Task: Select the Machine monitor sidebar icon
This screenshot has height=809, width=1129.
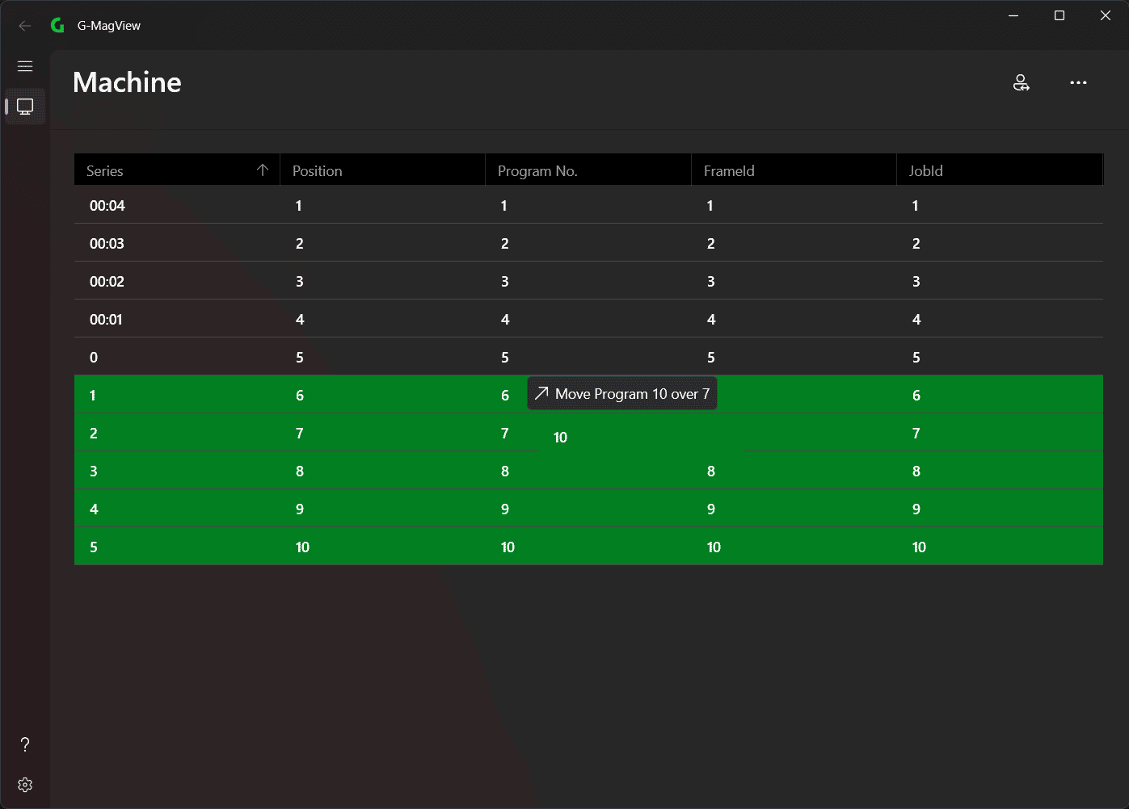Action: click(25, 107)
